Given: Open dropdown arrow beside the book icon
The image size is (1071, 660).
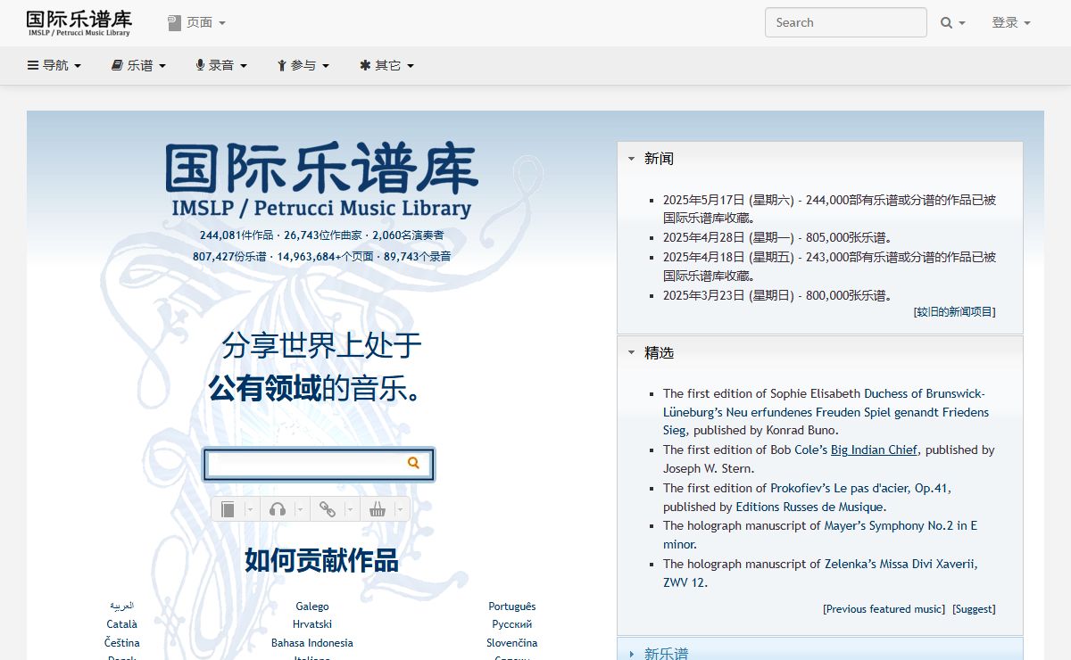Looking at the screenshot, I should (x=250, y=509).
